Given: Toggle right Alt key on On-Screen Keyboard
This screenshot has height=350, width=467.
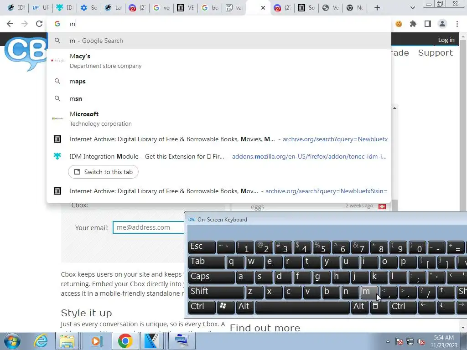Looking at the screenshot, I should pos(359,307).
